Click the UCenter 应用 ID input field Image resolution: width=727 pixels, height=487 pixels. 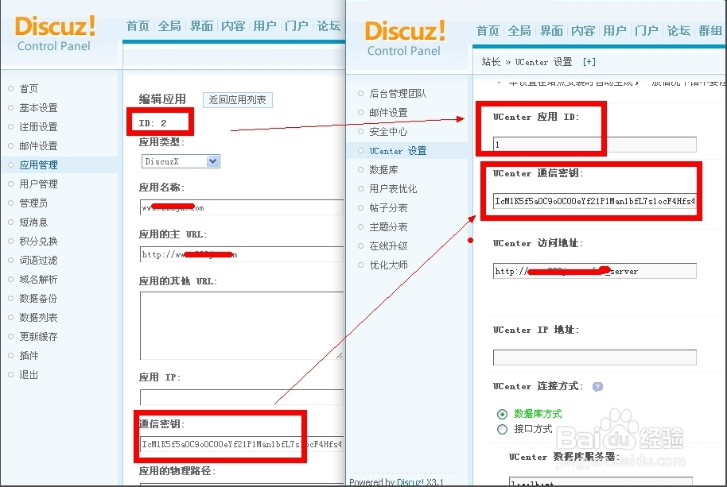coord(594,145)
